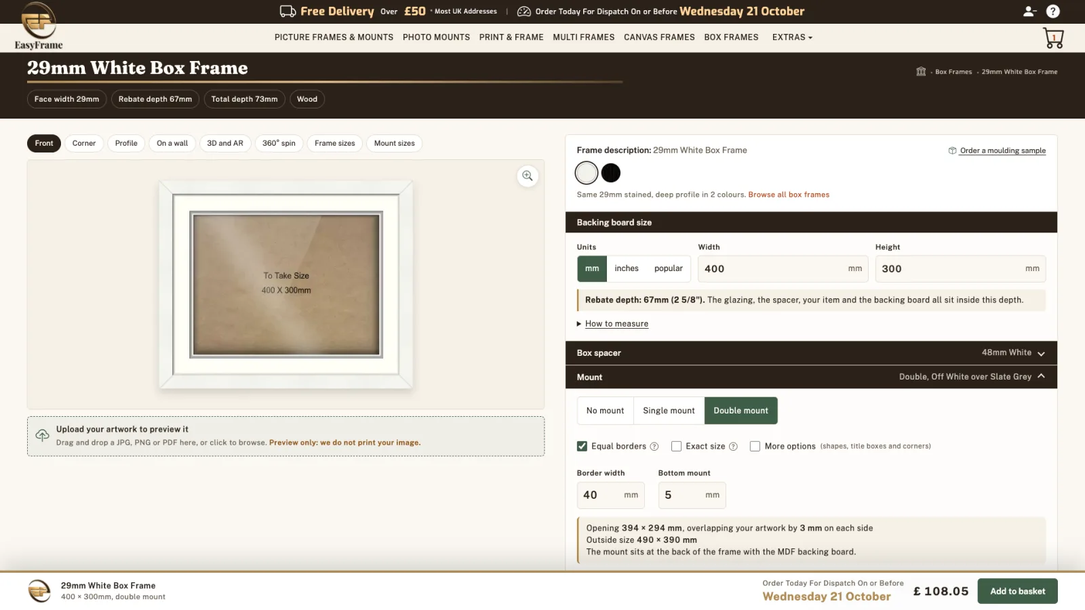The width and height of the screenshot is (1085, 610).
Task: Open Browse all box frames link
Action: tap(789, 195)
